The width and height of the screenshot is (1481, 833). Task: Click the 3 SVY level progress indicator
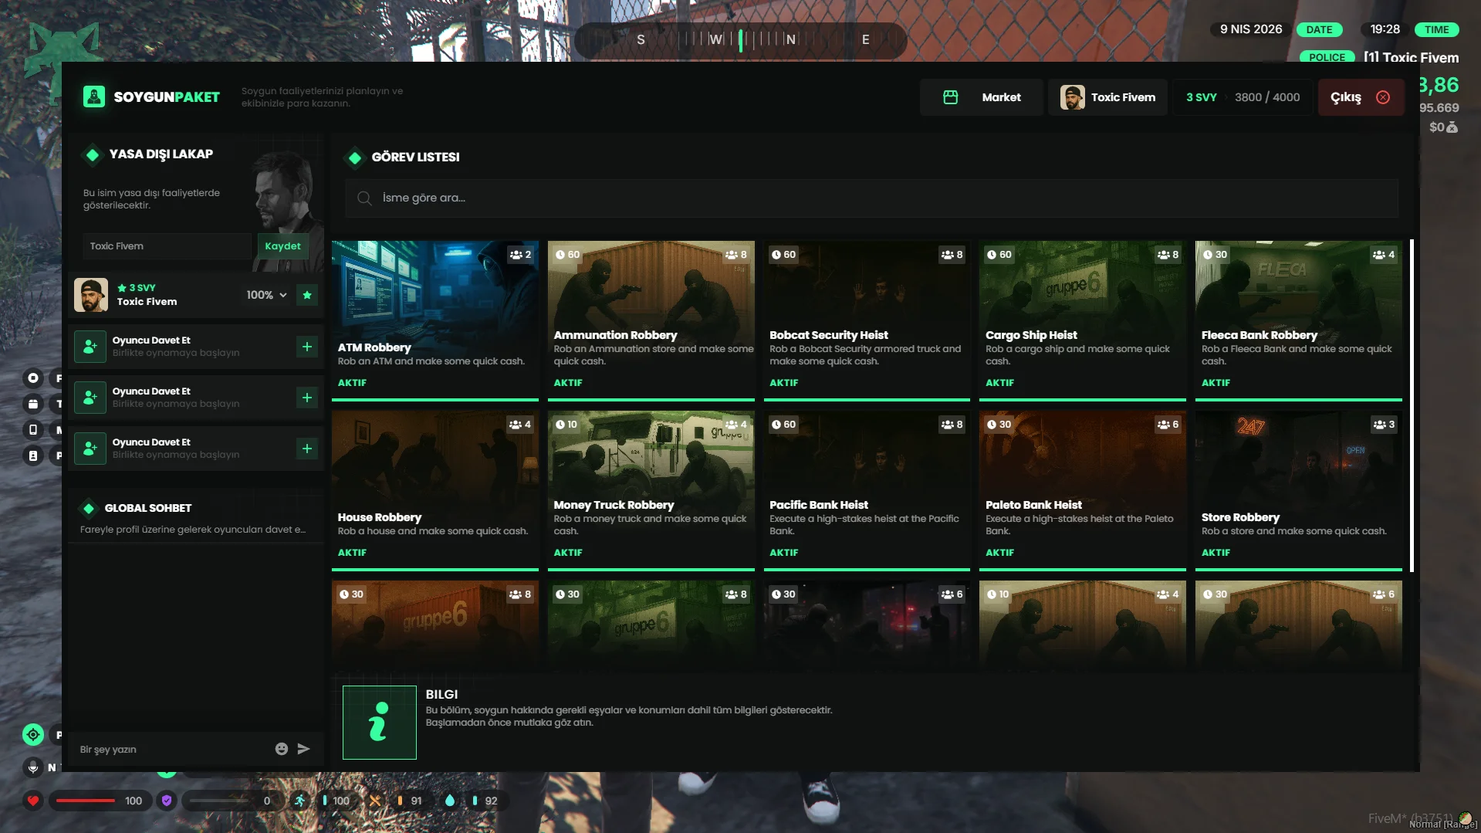click(x=1243, y=97)
